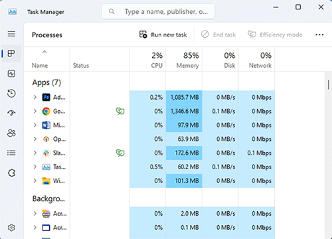Click the End task button
Image resolution: width=332 pixels, height=239 pixels.
click(x=218, y=35)
